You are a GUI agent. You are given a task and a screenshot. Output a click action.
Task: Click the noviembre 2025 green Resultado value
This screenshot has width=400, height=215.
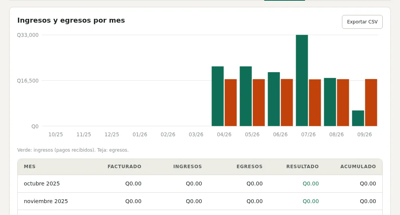click(310, 201)
